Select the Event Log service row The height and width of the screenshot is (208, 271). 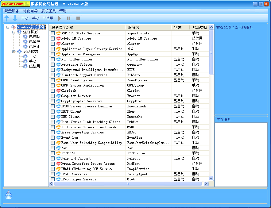click(129, 137)
